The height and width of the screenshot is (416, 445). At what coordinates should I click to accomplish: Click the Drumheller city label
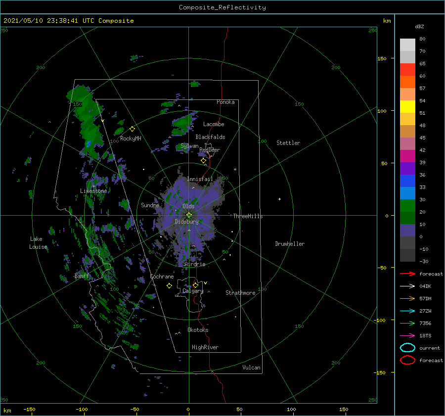pos(290,244)
